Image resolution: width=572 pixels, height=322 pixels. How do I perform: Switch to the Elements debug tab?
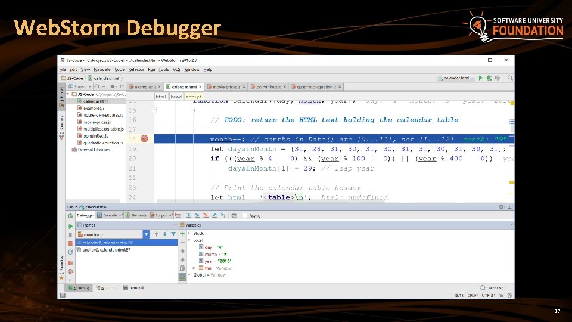pyautogui.click(x=136, y=215)
